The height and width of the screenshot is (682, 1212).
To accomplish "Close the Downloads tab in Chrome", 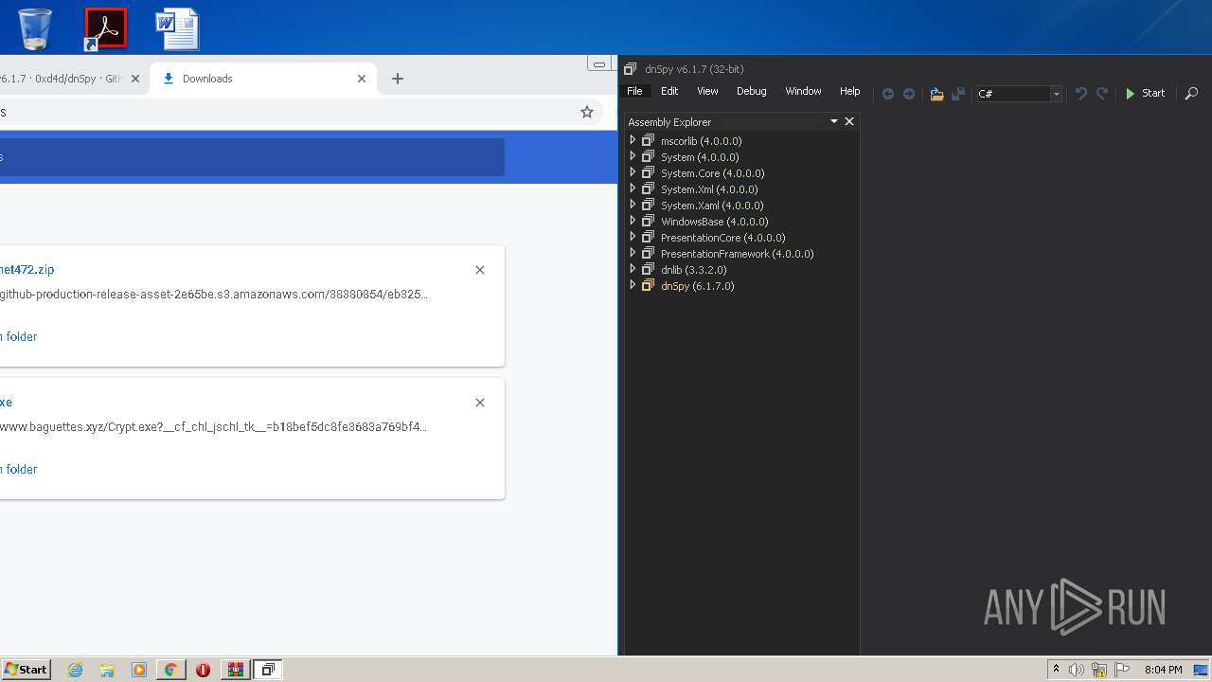I will [x=362, y=79].
